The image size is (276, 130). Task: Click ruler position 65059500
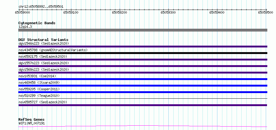265,12
